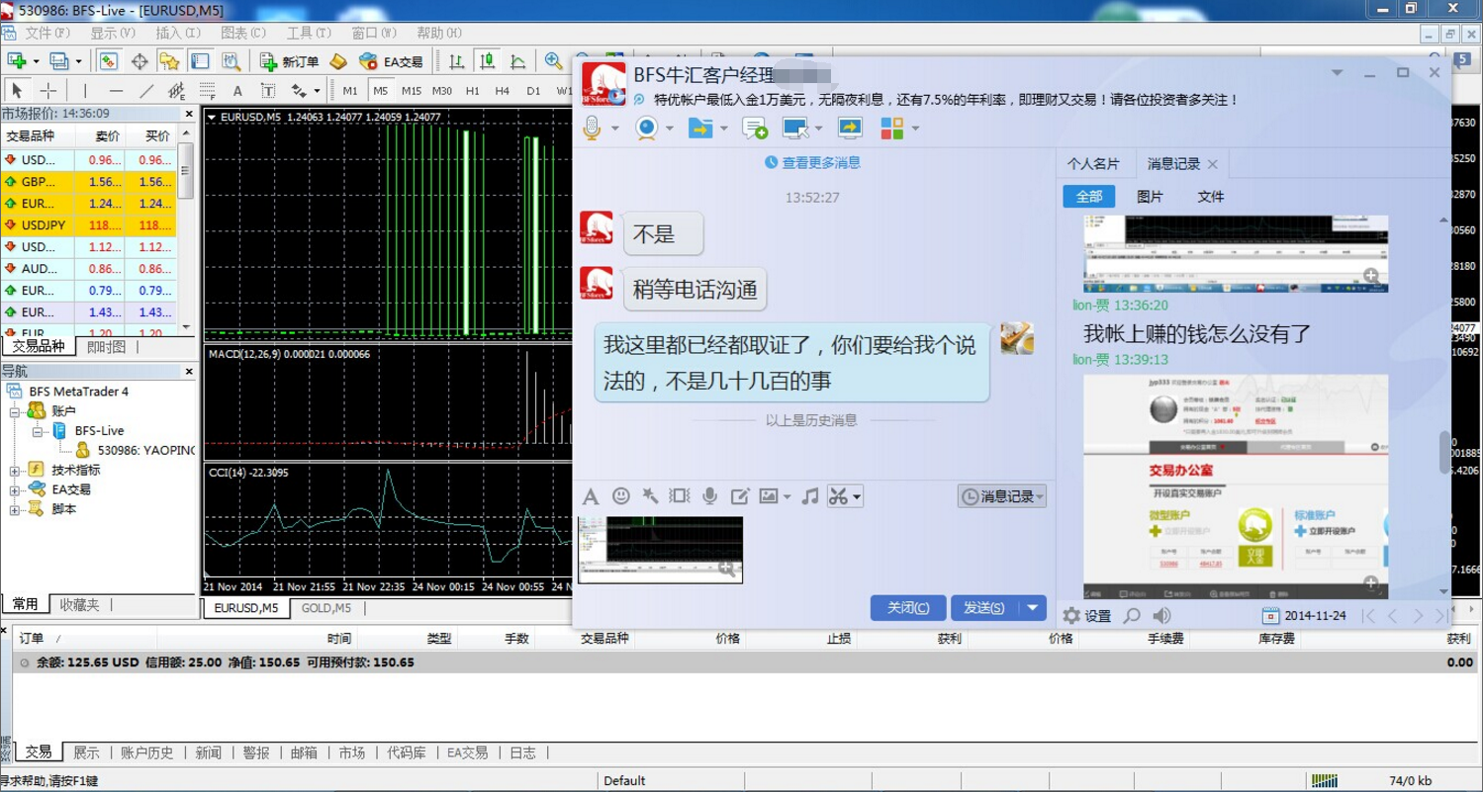Toggle the Market Watch window button

(x=108, y=61)
